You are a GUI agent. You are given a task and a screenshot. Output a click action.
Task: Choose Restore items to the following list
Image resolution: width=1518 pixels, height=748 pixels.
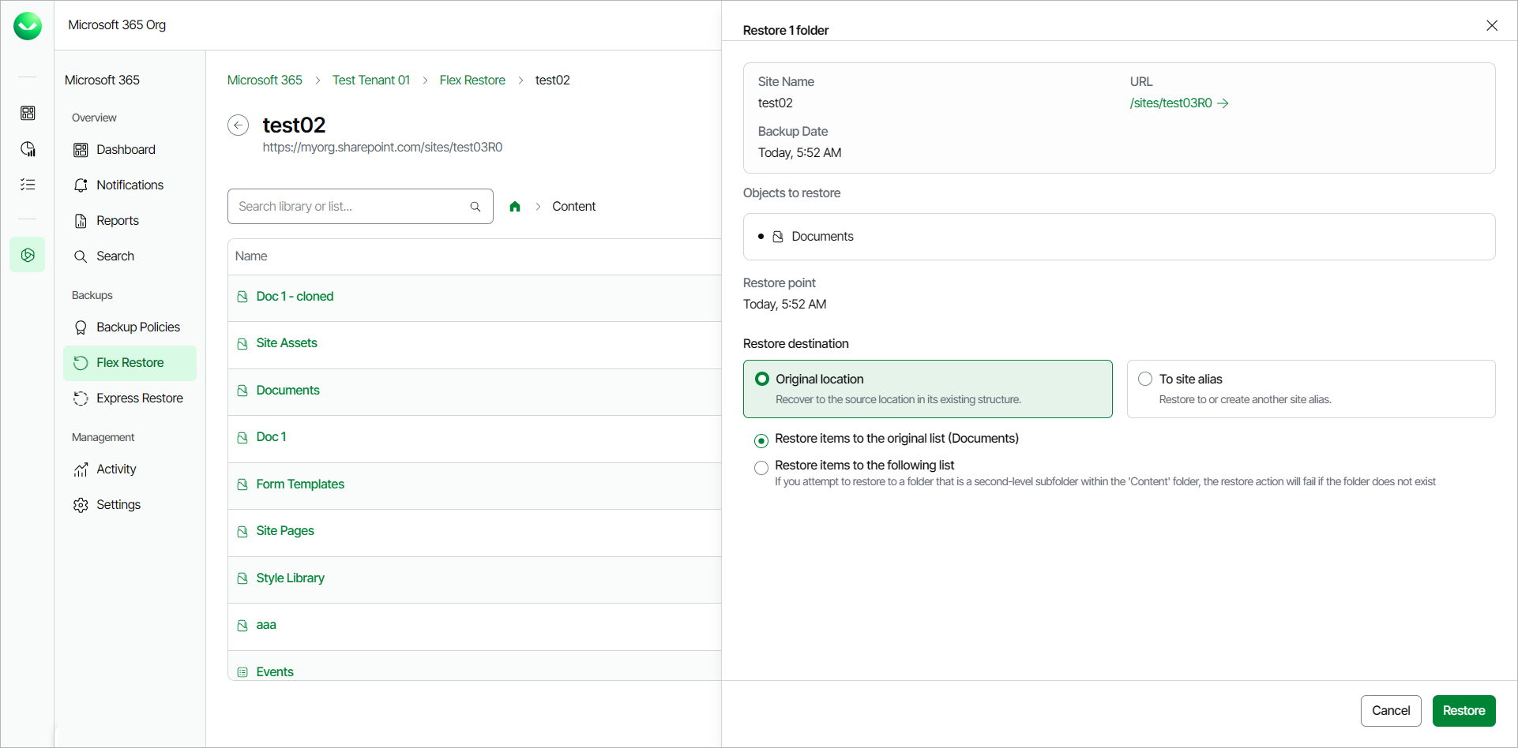coord(761,468)
